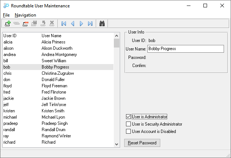Click the name Raymond Winter
Screen dimensions: 231x158
click(56, 136)
